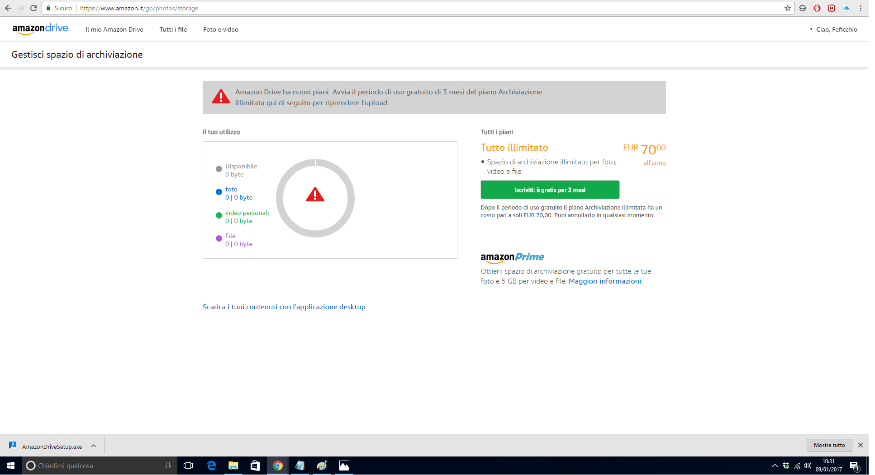Viewport: 875px width, 475px height.
Task: Open Foto e video section
Action: click(x=221, y=29)
